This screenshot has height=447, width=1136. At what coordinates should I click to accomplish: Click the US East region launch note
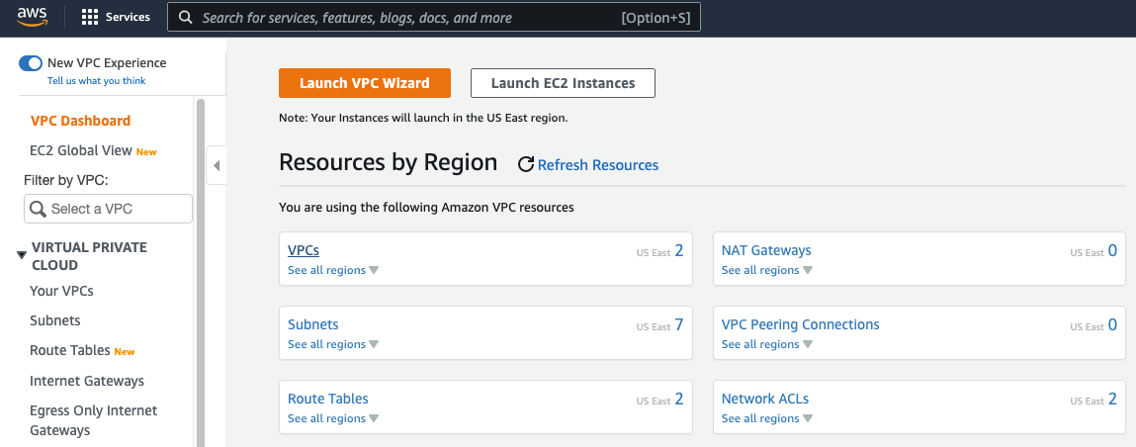click(423, 118)
